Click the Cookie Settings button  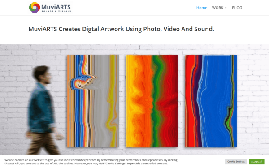pyautogui.click(x=236, y=161)
